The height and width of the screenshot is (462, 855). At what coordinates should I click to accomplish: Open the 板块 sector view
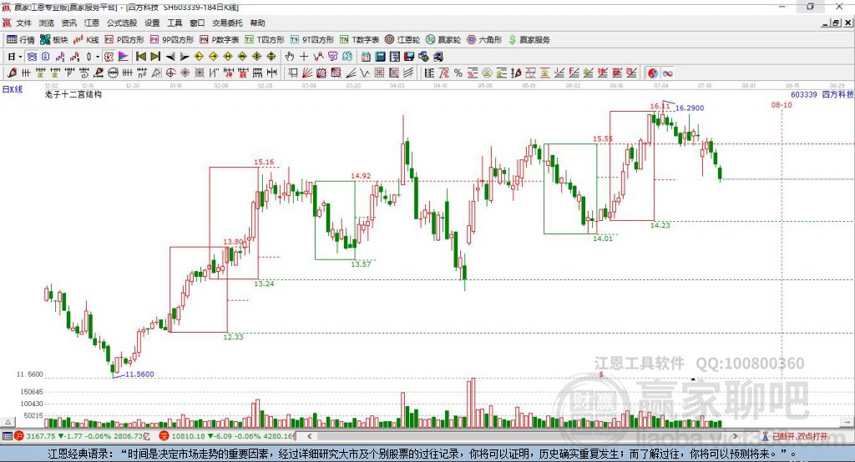[x=54, y=40]
